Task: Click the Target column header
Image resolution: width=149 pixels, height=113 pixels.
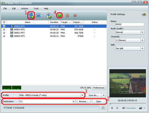Action: click(x=66, y=22)
